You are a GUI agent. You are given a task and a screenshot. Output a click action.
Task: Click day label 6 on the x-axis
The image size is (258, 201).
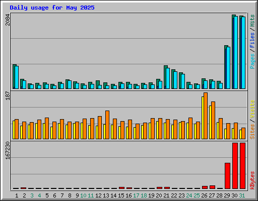pyautogui.click(x=54, y=195)
